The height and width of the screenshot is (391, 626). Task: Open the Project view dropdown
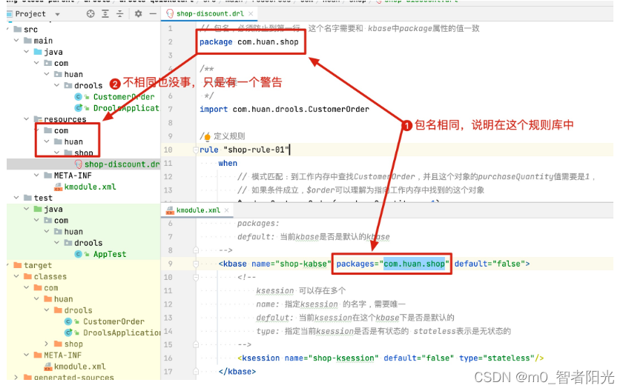pos(58,14)
